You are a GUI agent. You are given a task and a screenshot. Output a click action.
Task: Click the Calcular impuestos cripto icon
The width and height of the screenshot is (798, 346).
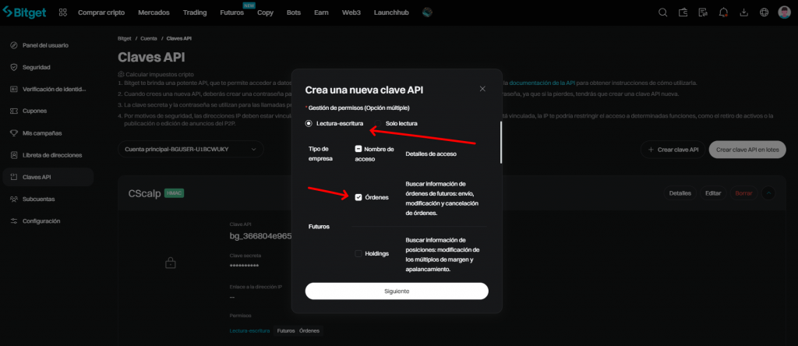[x=121, y=74]
